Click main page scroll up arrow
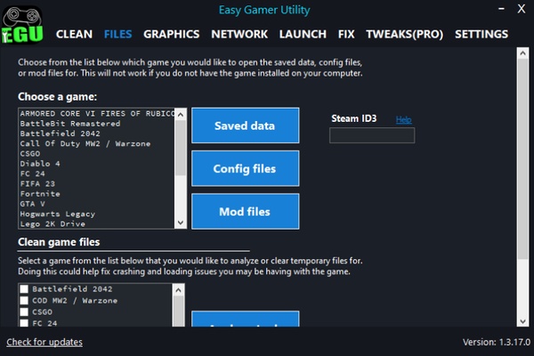534x356 pixels. [x=522, y=53]
